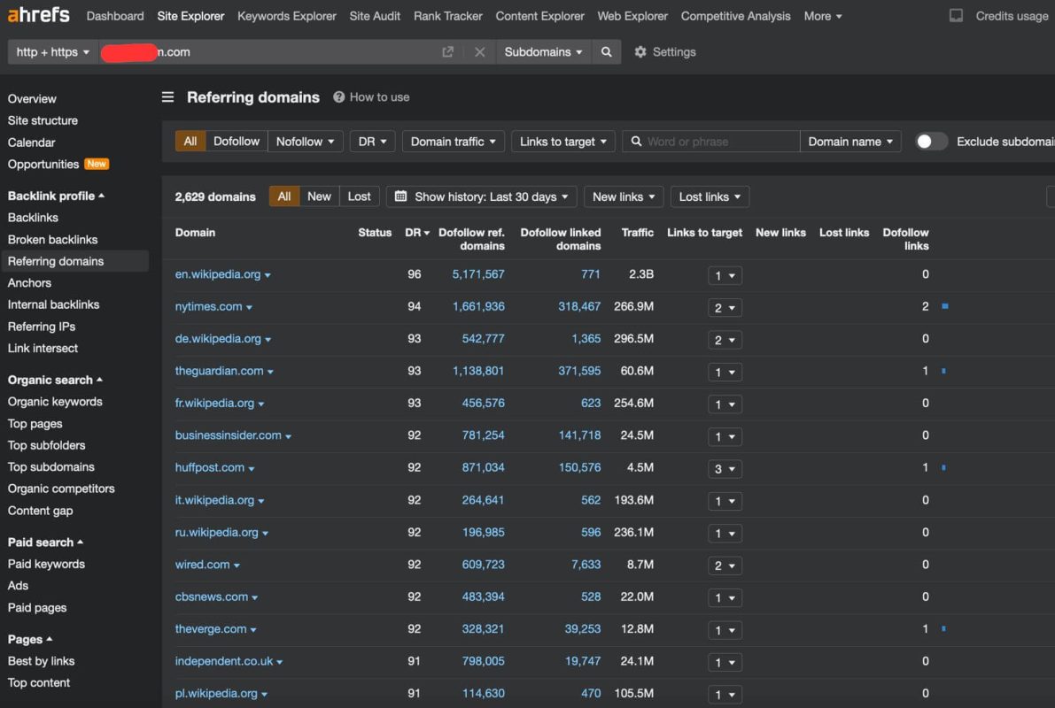Click 5,171,567 dofollow ref. domains value
Image resolution: width=1055 pixels, height=708 pixels.
tap(478, 274)
